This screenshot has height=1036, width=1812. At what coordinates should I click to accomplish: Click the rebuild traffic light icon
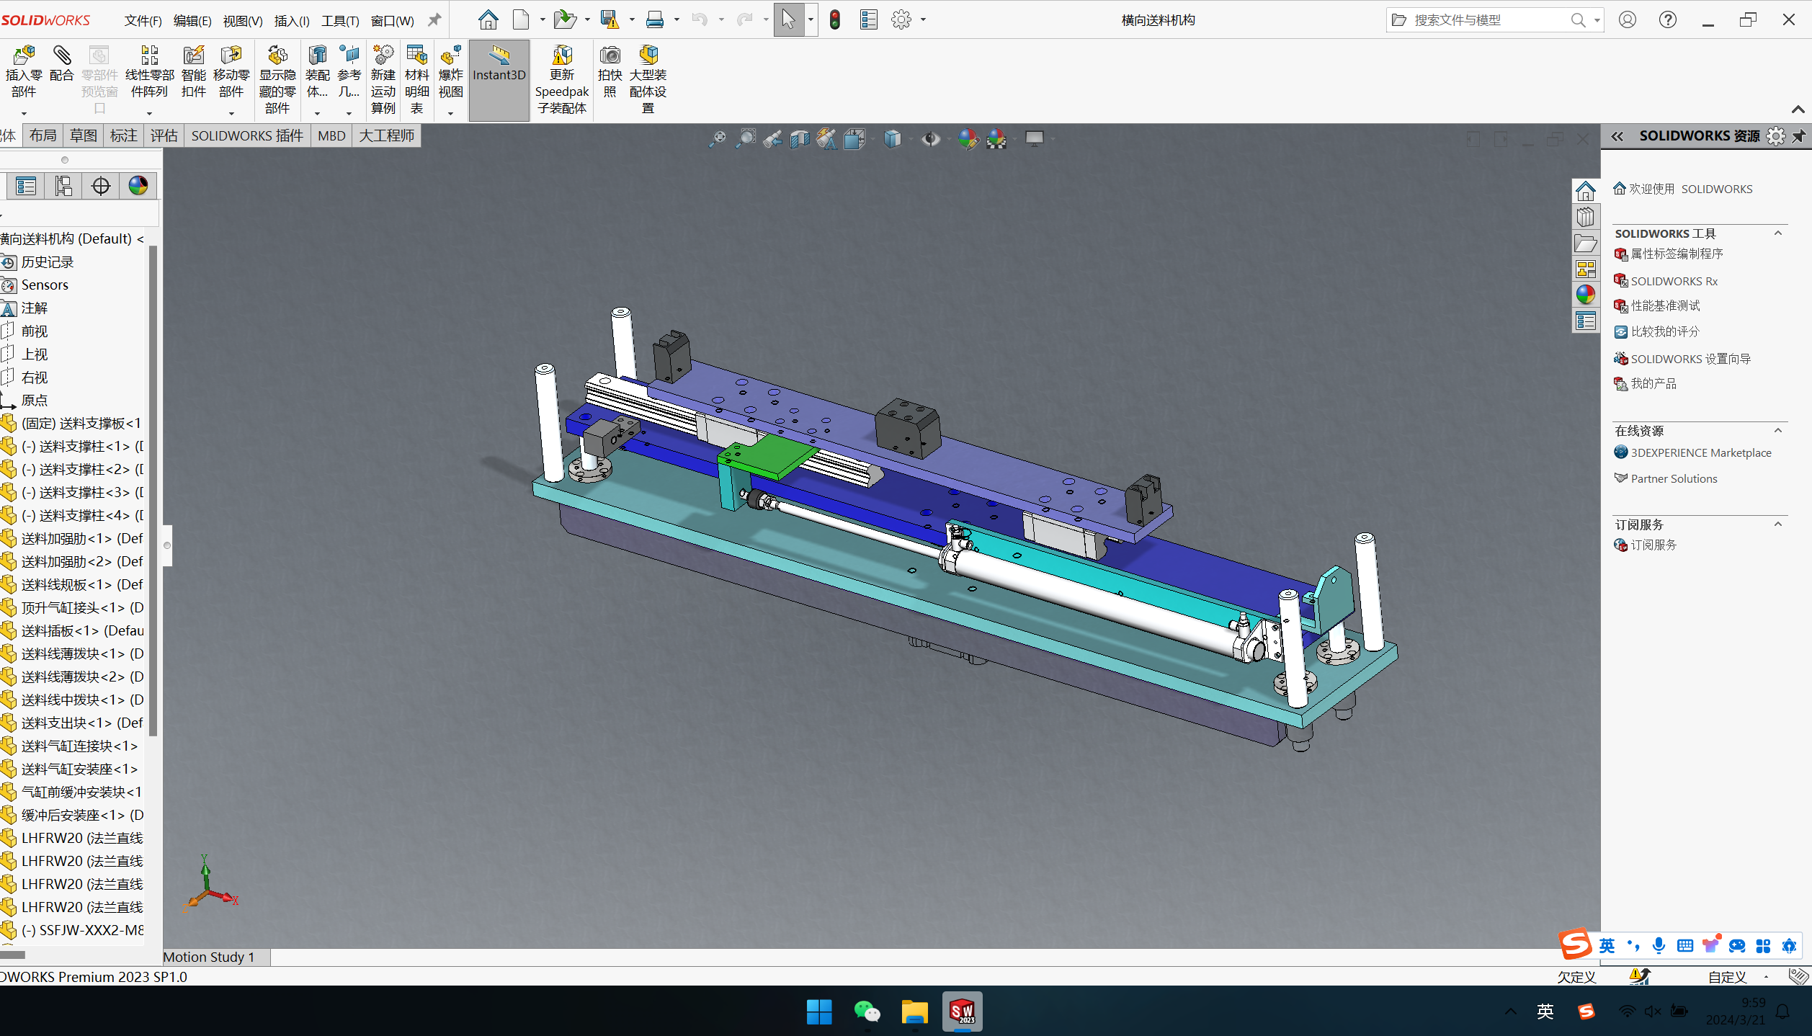pyautogui.click(x=835, y=19)
